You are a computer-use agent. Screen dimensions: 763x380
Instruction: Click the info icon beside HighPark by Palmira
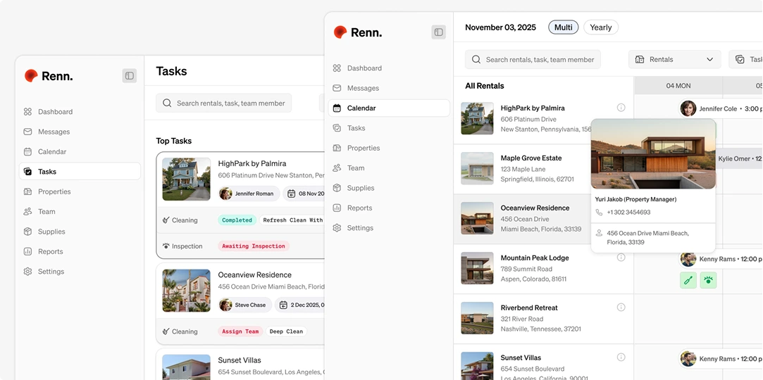coord(621,108)
